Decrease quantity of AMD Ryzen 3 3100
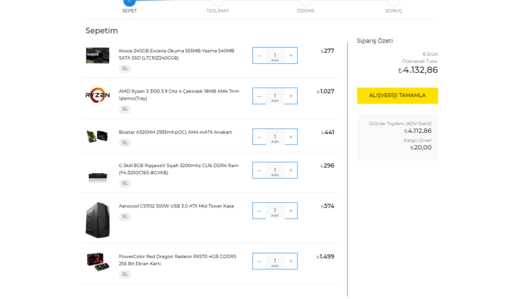Image resolution: width=512 pixels, height=299 pixels. (259, 96)
